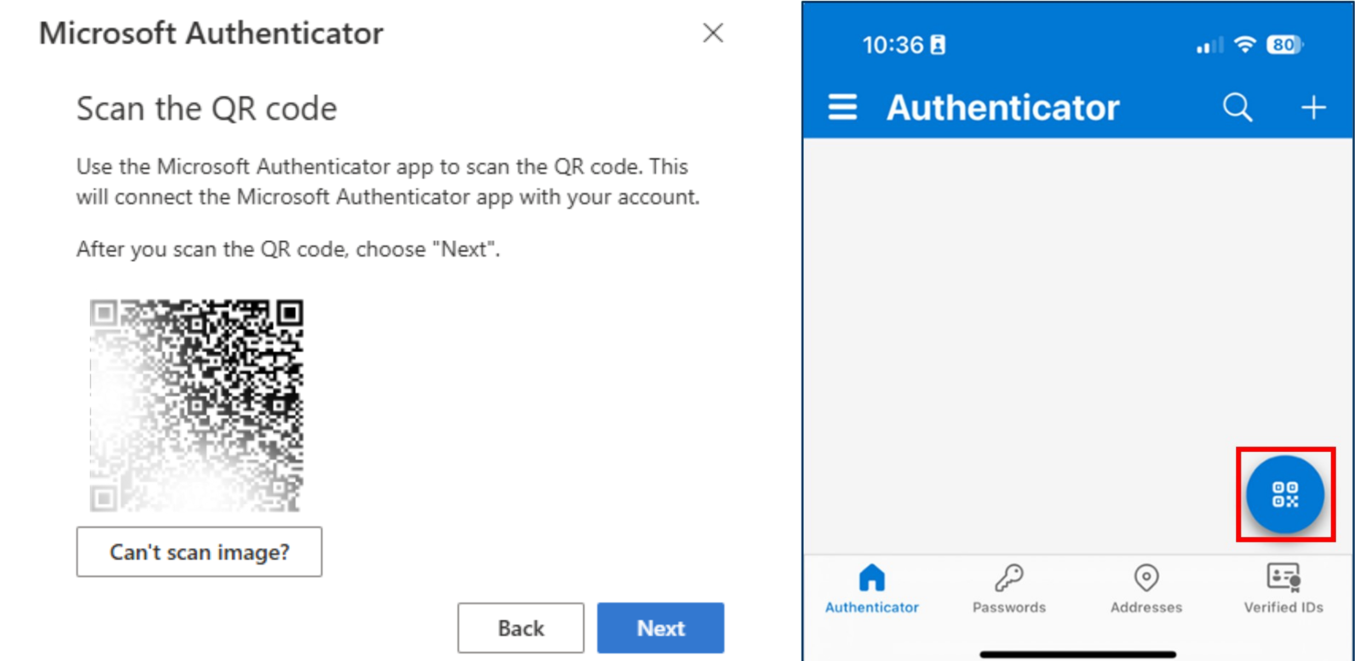Close the Microsoft Authenticator dialog
The width and height of the screenshot is (1355, 661).
coord(712,33)
